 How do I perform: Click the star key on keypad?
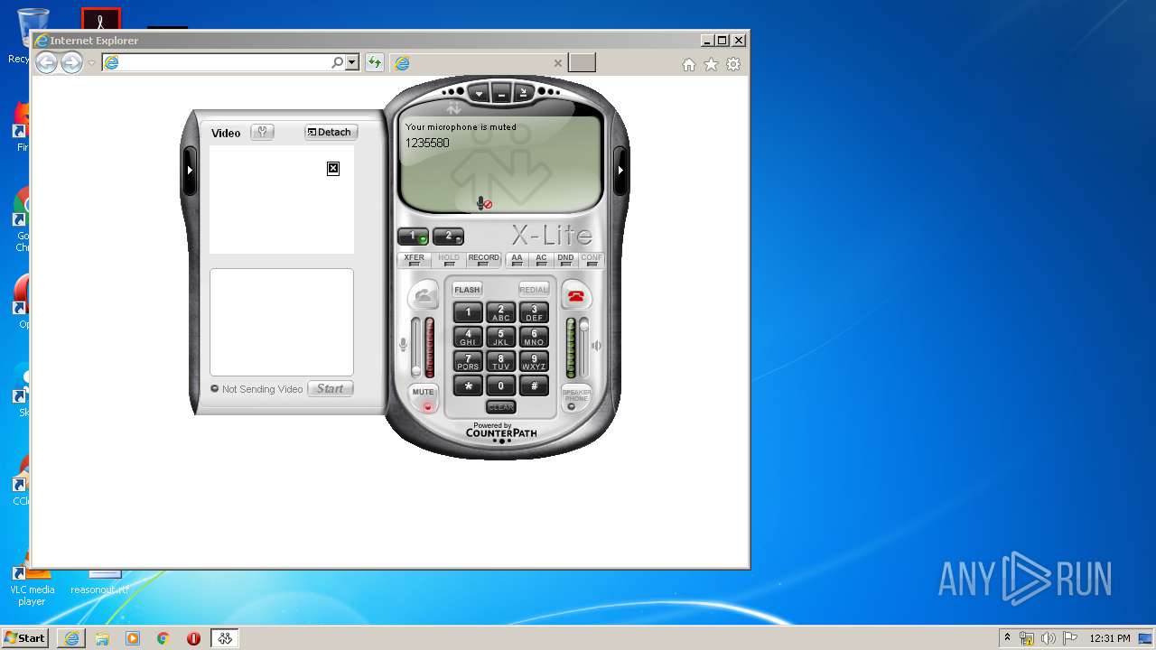click(468, 386)
